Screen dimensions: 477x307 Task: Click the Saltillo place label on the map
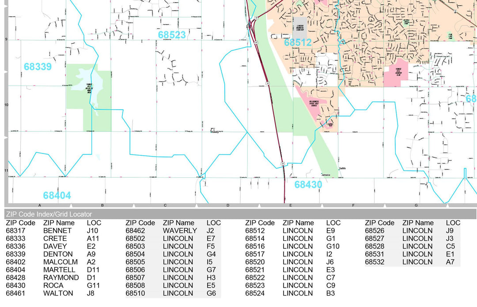pos(343,168)
